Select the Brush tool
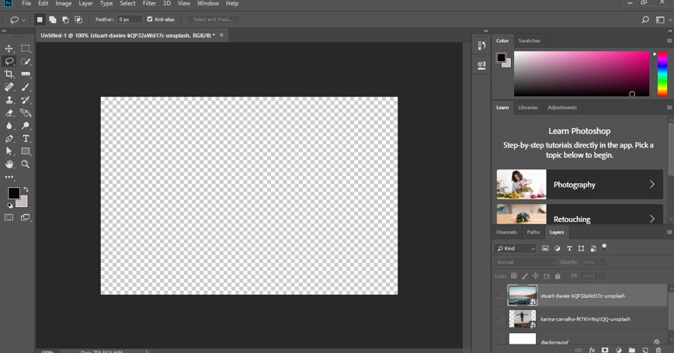Screen dimensions: 674x353 tap(26, 87)
